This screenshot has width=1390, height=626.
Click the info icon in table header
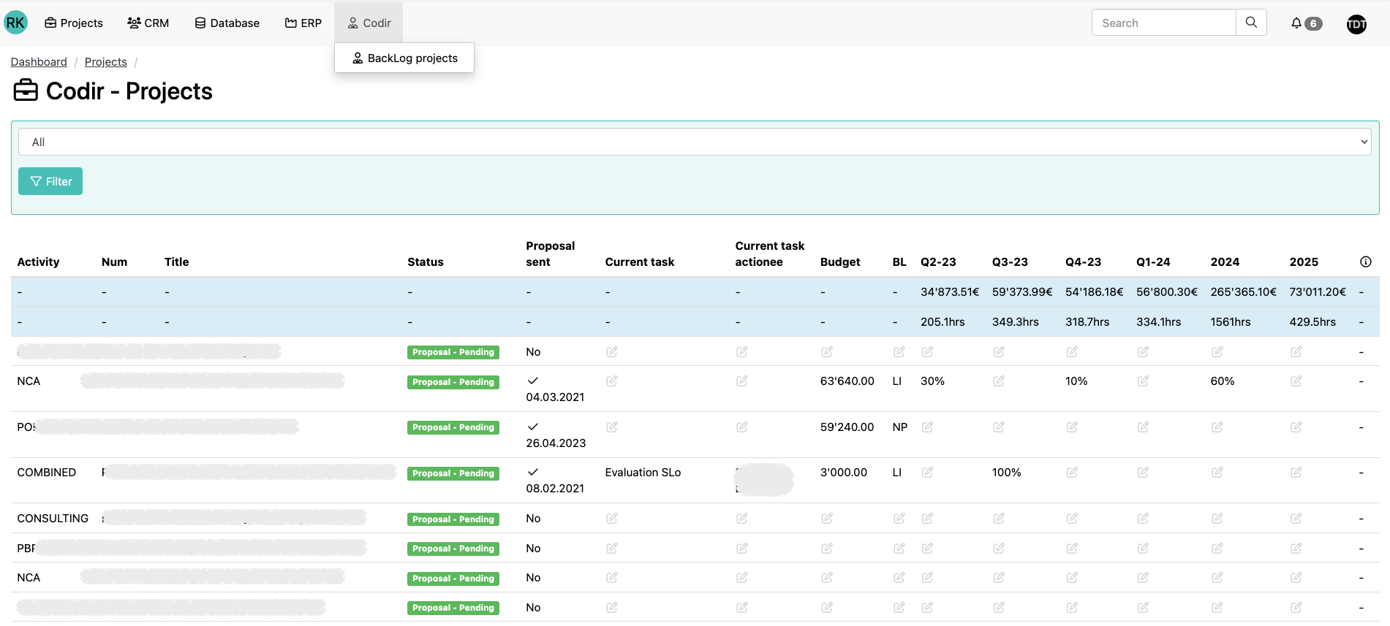1365,262
